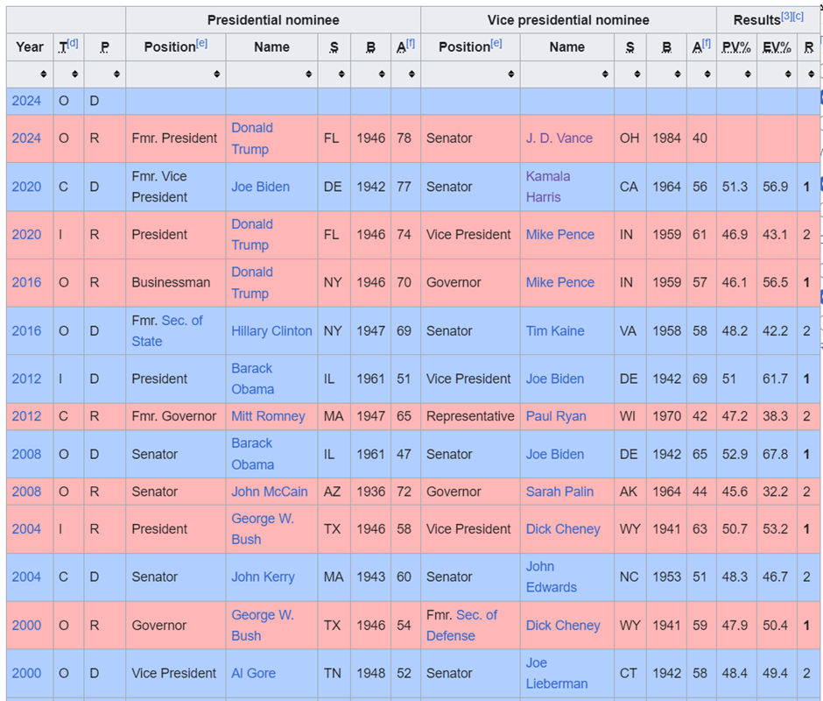Open Paul Ryan link
Screen dimensions: 823x701
click(556, 416)
